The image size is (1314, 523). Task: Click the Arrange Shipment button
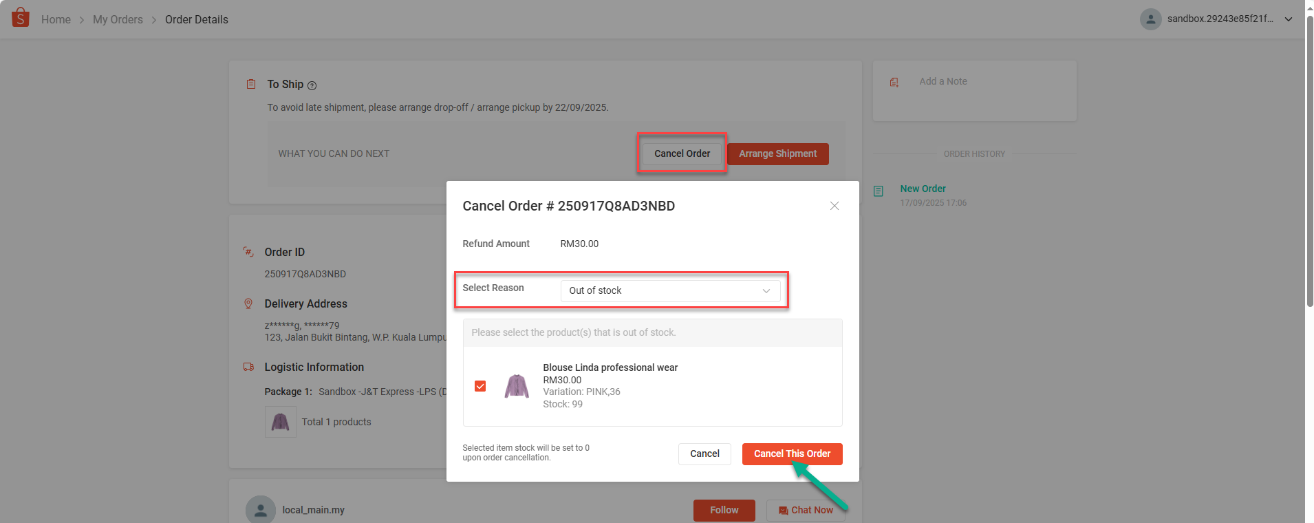pos(778,153)
